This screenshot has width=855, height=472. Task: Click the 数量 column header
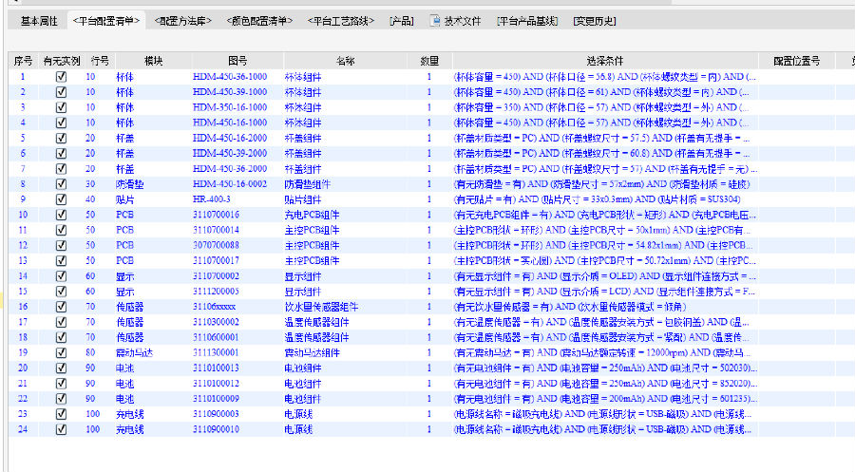[x=429, y=61]
